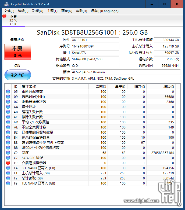This screenshot has width=185, height=210.
Task: Select the SLC NAND 已写入 (GB) row
Action: coord(90,168)
